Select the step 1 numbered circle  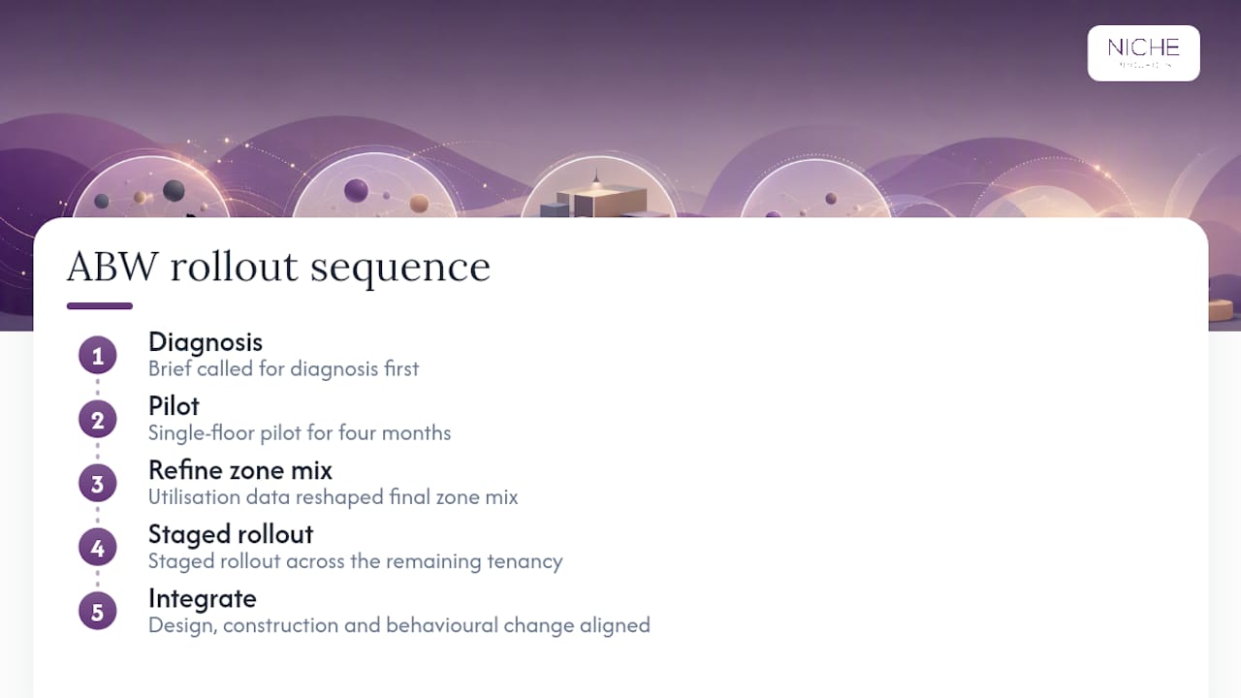pos(97,356)
